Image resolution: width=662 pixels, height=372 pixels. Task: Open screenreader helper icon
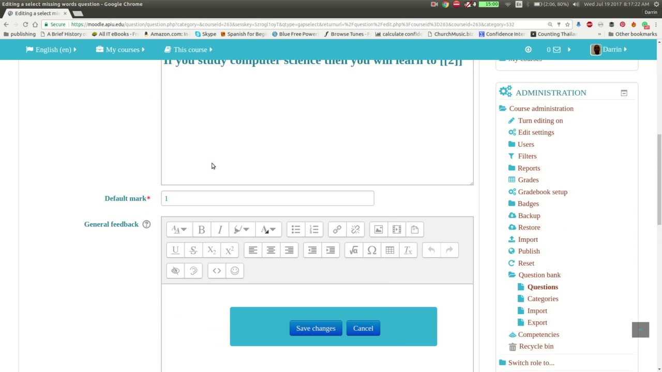(193, 271)
